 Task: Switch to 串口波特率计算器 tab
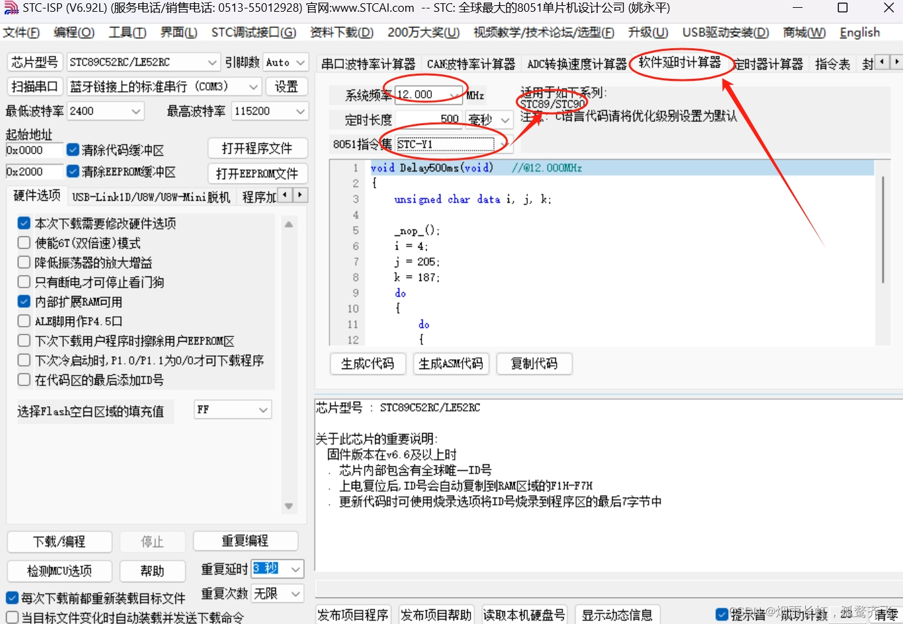tap(368, 64)
